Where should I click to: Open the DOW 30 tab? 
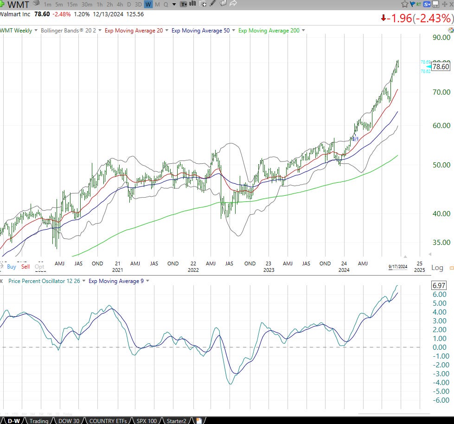tap(69, 421)
